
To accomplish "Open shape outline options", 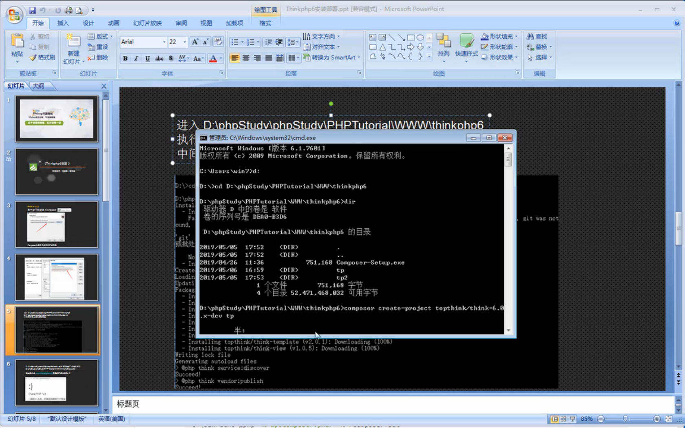I will click(499, 47).
